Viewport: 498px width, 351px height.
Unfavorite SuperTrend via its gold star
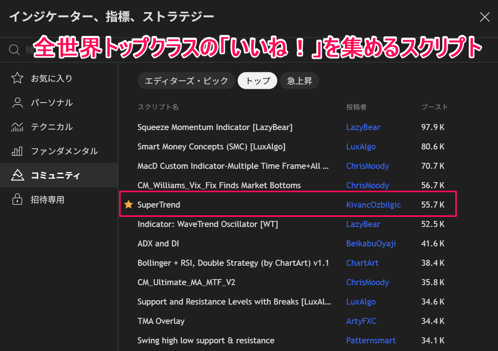128,204
